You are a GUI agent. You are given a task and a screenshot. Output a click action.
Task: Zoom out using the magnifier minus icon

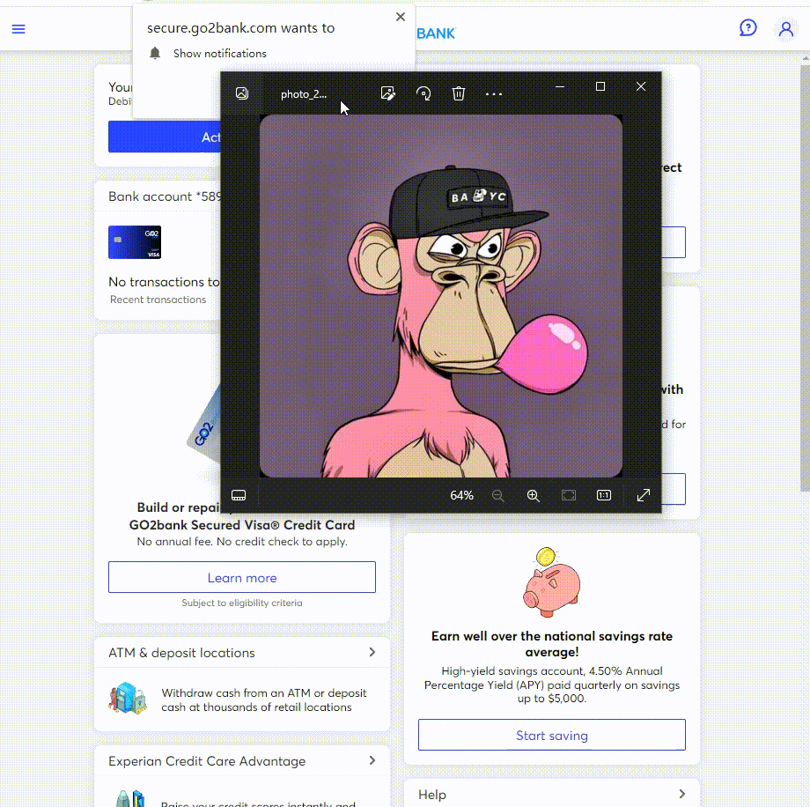coord(498,496)
